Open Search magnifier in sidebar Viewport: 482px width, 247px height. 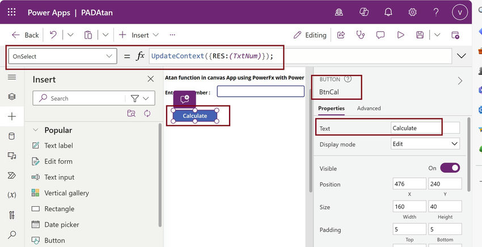12,235
